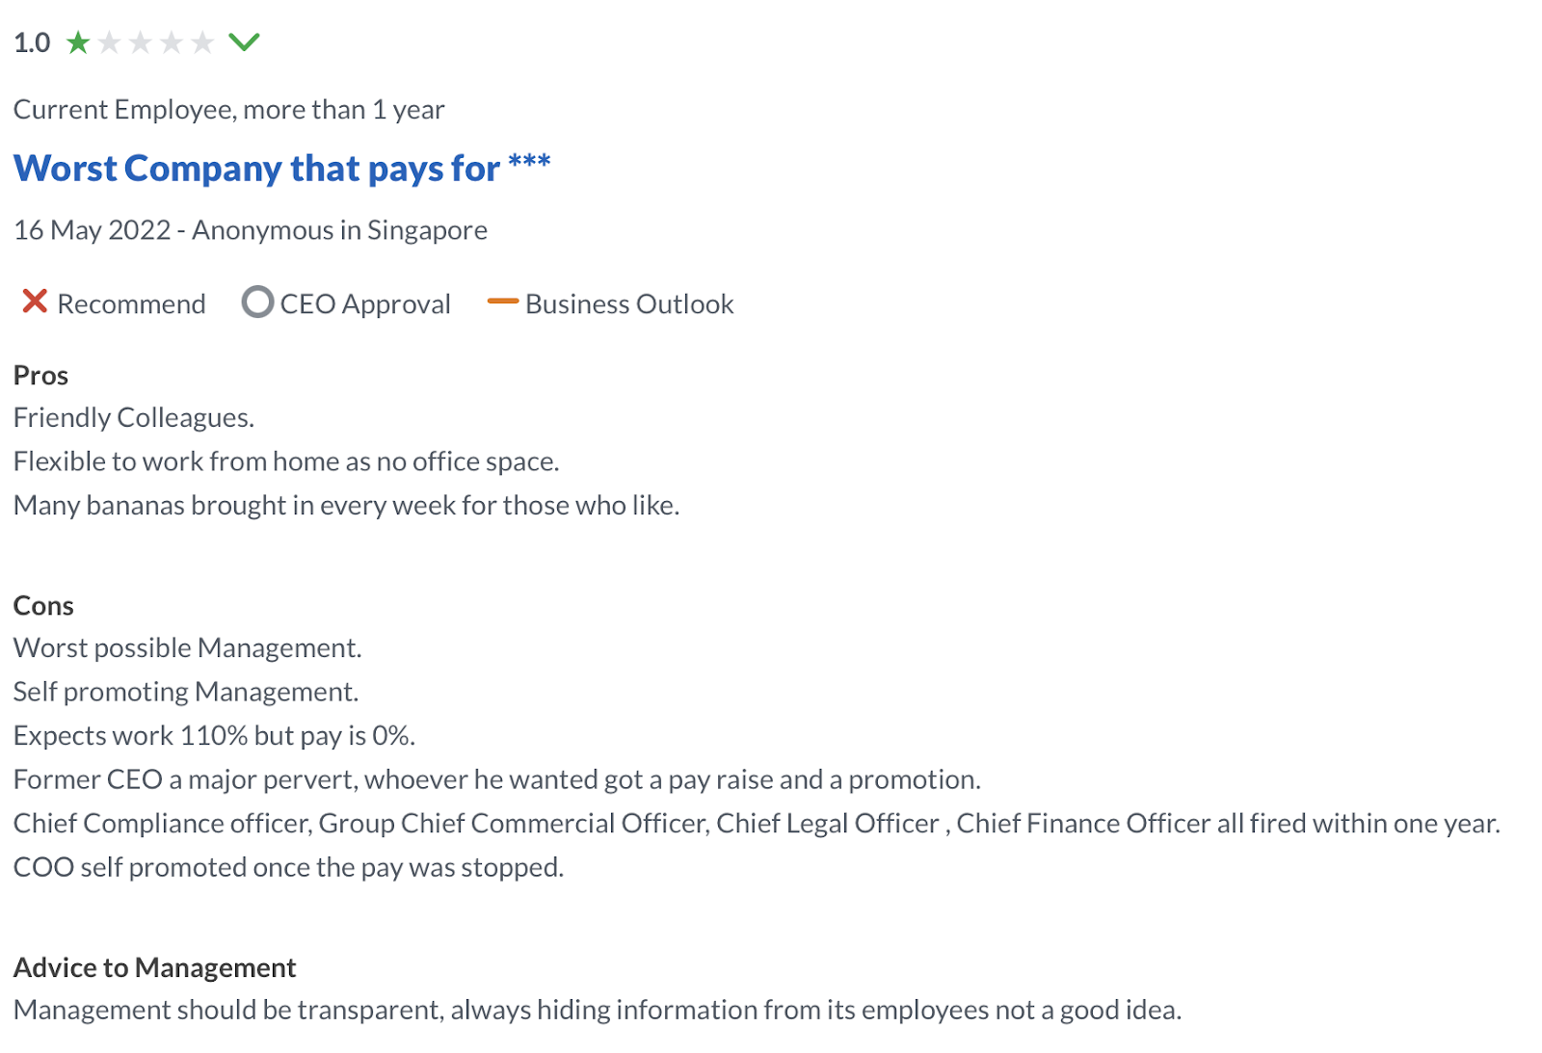Click the 'Many bananas brought in' line

[x=346, y=505]
